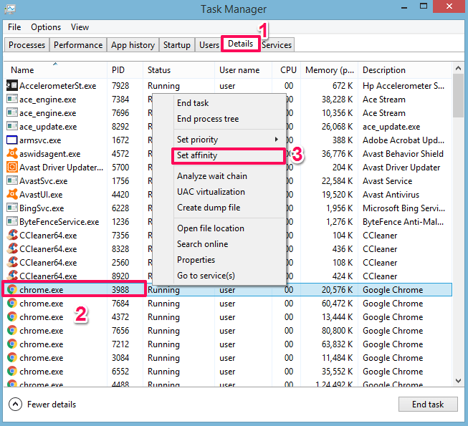The image size is (468, 426).
Task: Sort by the Status column header
Action: (x=178, y=70)
